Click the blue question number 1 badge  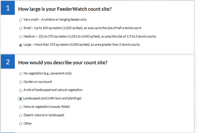click(7, 9)
